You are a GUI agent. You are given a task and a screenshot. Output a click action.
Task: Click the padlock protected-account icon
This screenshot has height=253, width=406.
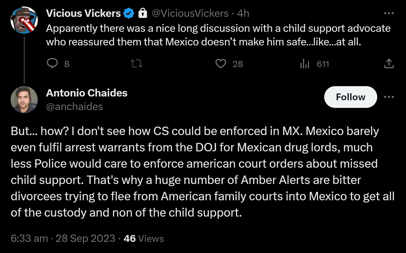point(143,13)
